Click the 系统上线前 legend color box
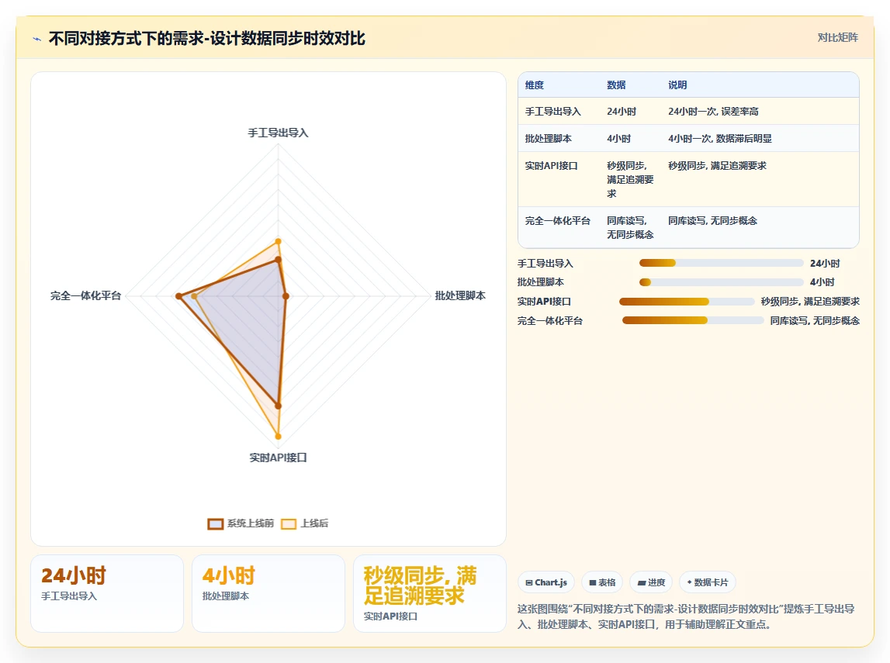The width and height of the screenshot is (890, 663). pyautogui.click(x=215, y=524)
